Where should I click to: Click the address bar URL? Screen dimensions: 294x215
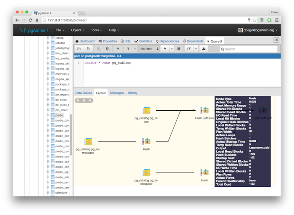coord(67,20)
